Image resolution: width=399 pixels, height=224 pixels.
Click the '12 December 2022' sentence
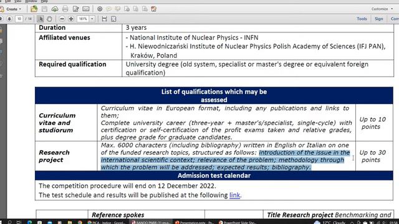[127, 186]
